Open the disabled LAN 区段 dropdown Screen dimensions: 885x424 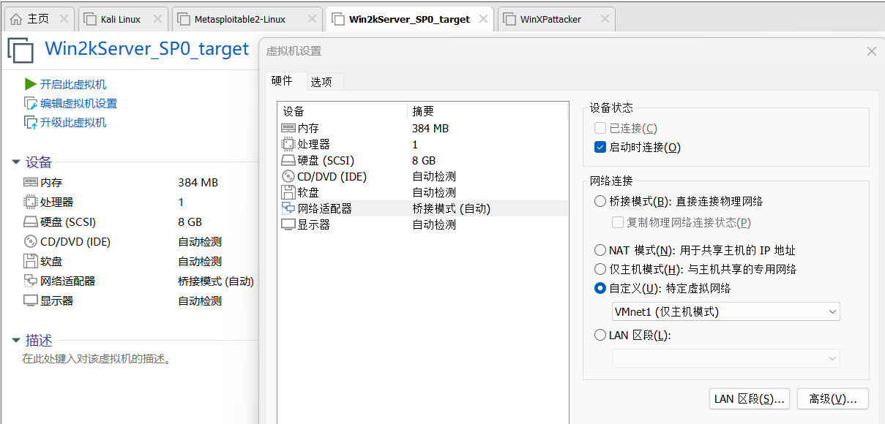click(x=726, y=358)
